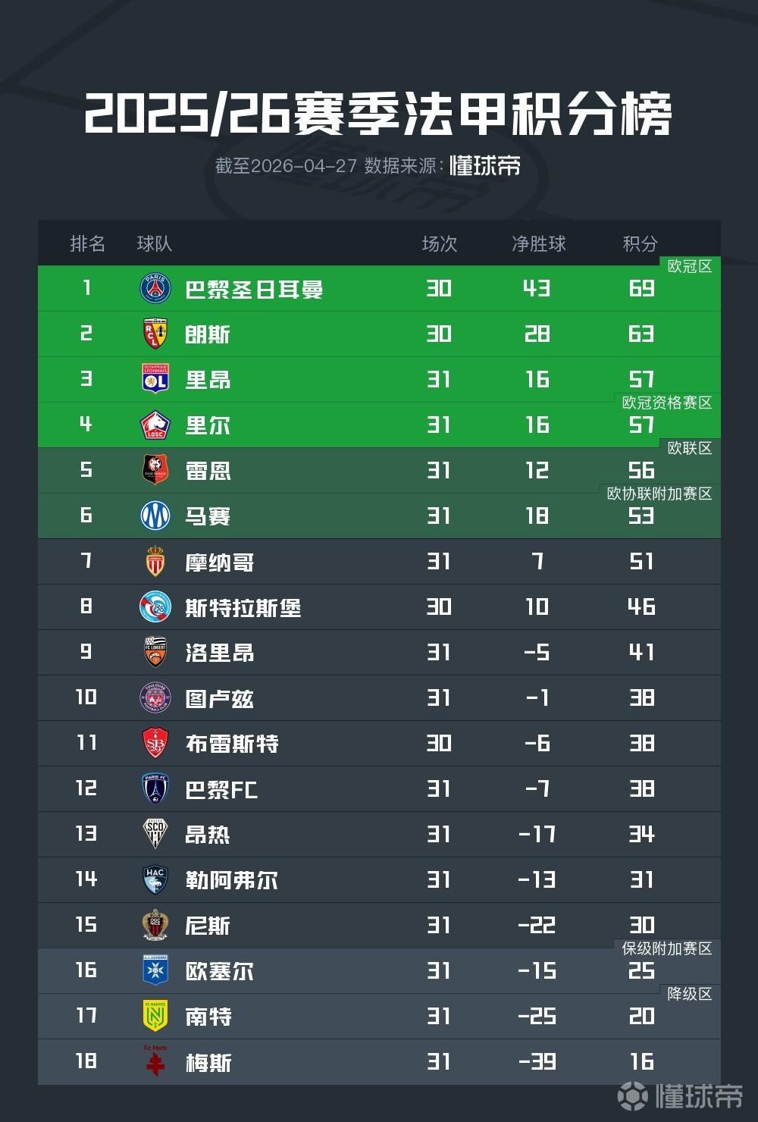Image resolution: width=758 pixels, height=1122 pixels.
Task: Open team name 斯特拉斯堡
Action: pos(243,607)
